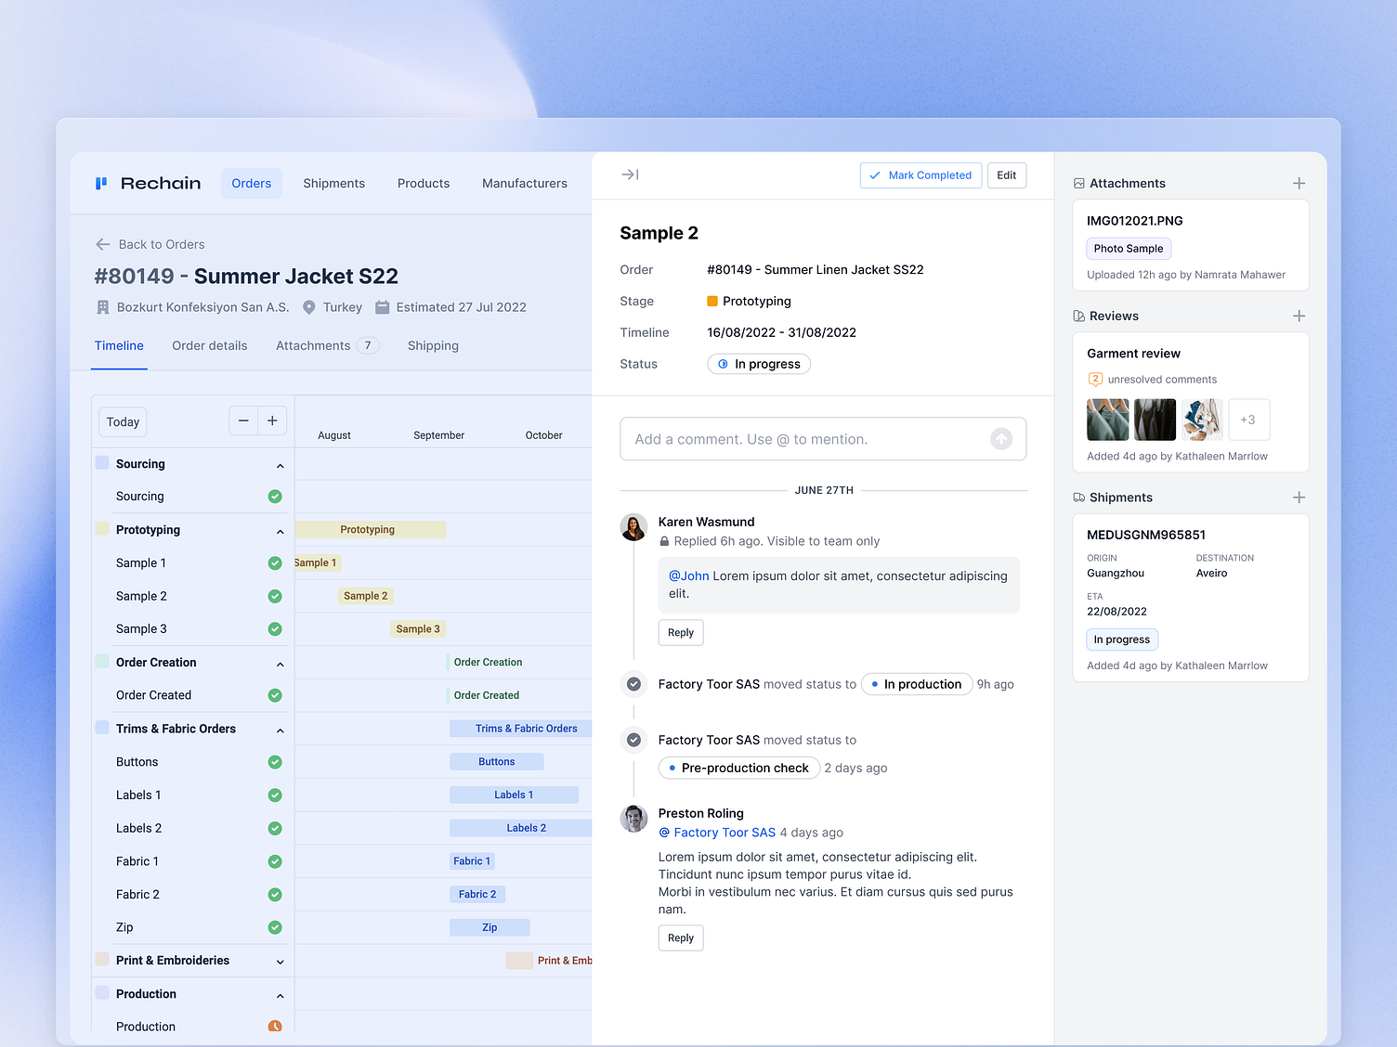Collapse the Sourcing section
The height and width of the screenshot is (1047, 1397).
(280, 463)
